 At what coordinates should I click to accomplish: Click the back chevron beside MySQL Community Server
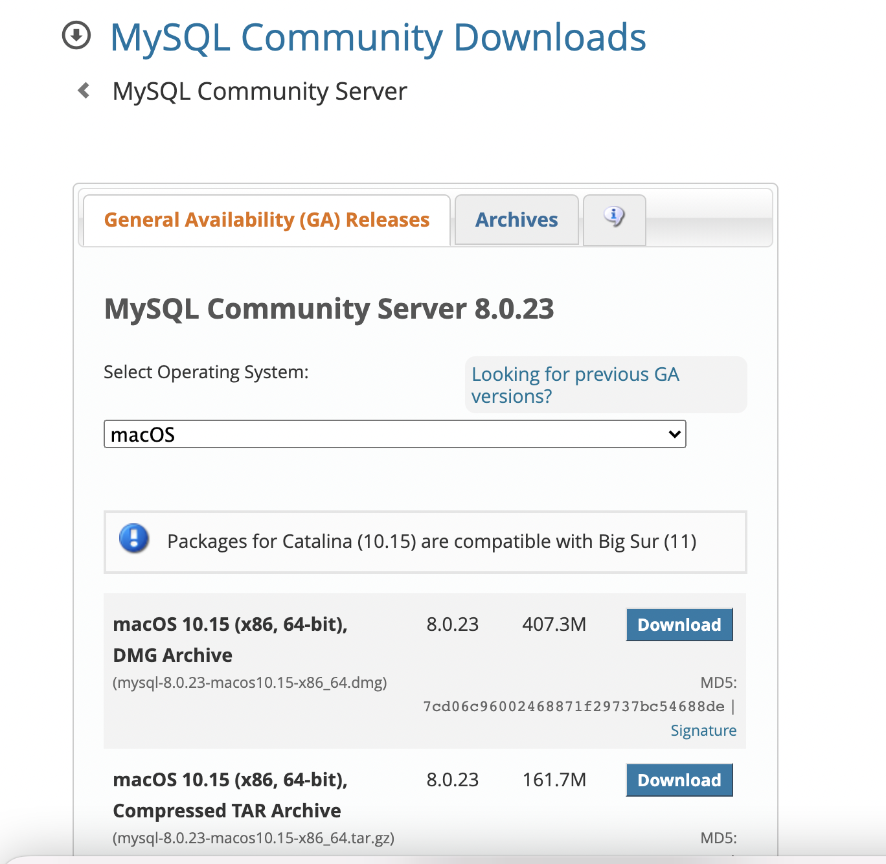84,90
